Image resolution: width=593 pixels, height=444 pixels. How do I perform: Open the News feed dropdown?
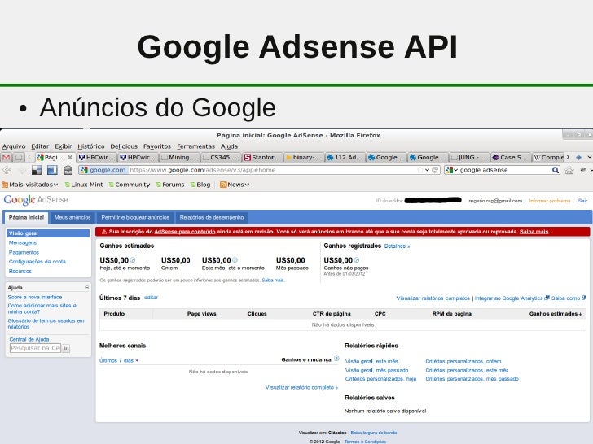click(234, 185)
